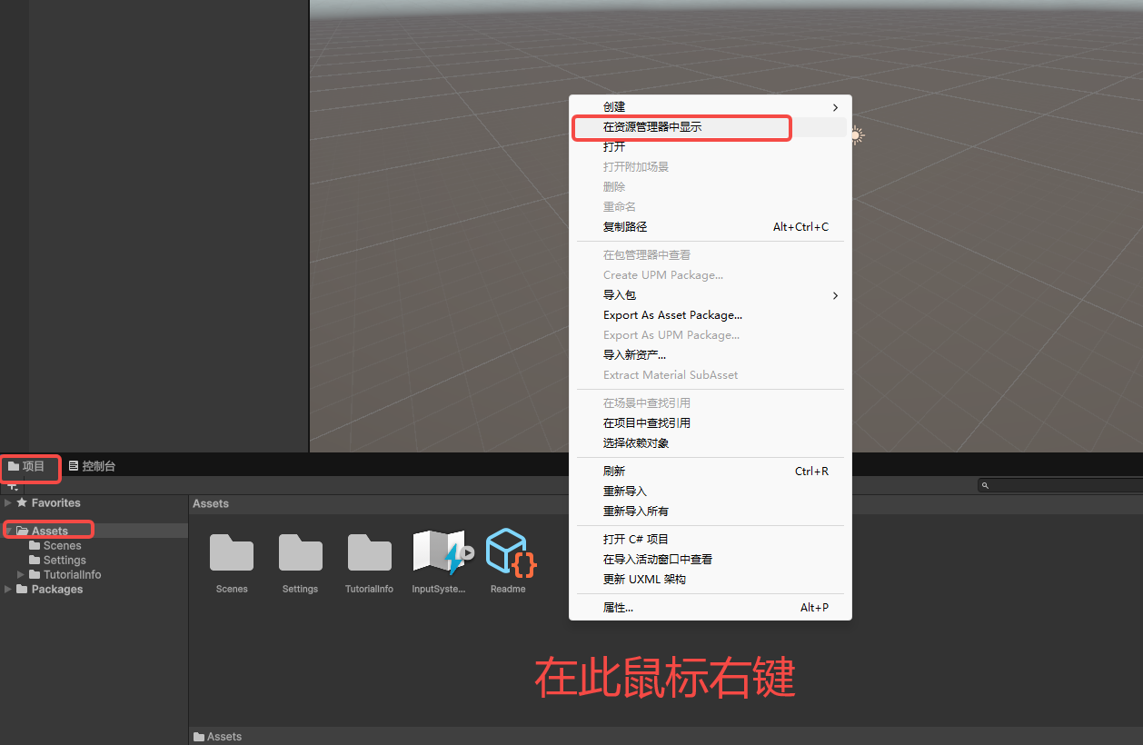Click the star icon beside Favorites
This screenshot has height=745, width=1143.
click(x=23, y=502)
